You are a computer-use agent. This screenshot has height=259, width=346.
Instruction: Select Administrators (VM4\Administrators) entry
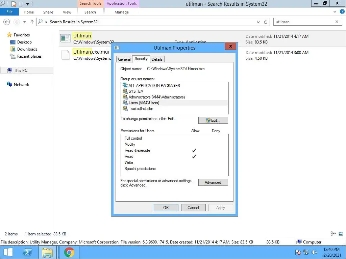(x=175, y=97)
